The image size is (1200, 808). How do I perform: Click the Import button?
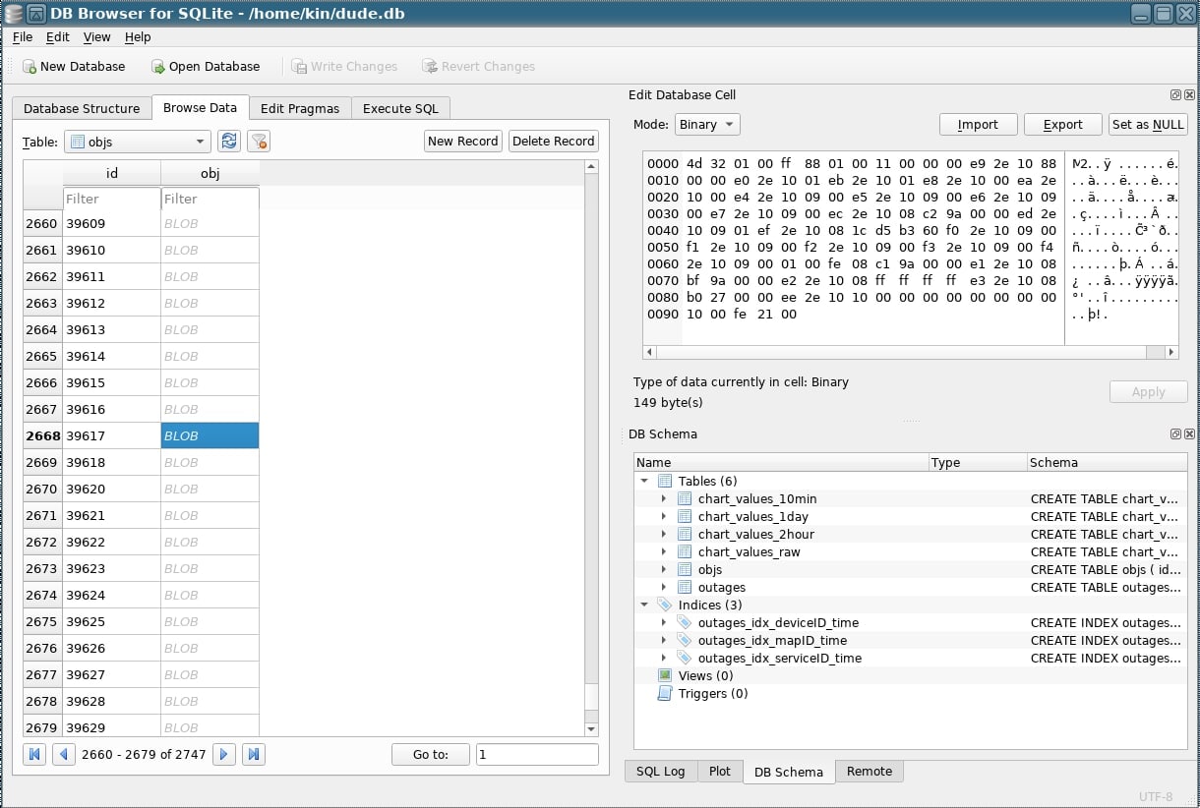[978, 125]
